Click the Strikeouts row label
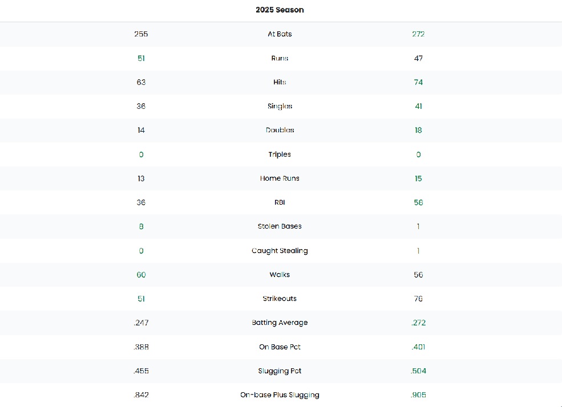Screen dimensions: 562x407 280,299
